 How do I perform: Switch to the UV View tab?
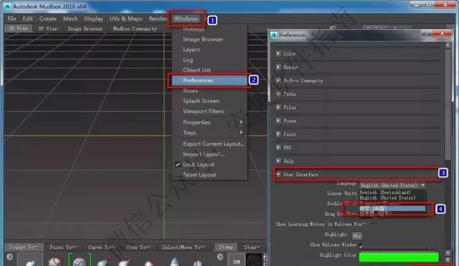48,28
